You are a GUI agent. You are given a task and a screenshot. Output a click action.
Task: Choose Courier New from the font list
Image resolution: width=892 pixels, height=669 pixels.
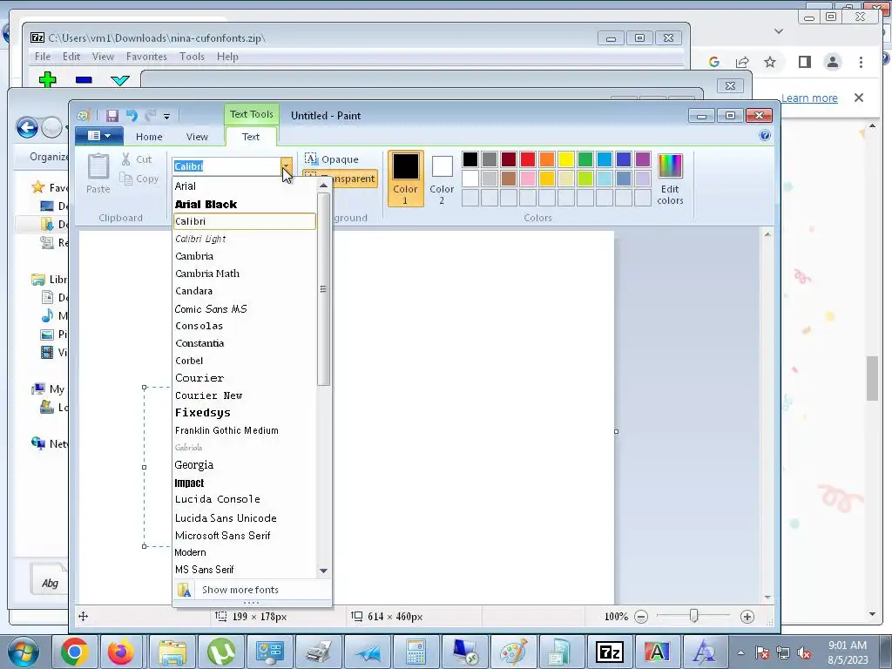point(245,395)
